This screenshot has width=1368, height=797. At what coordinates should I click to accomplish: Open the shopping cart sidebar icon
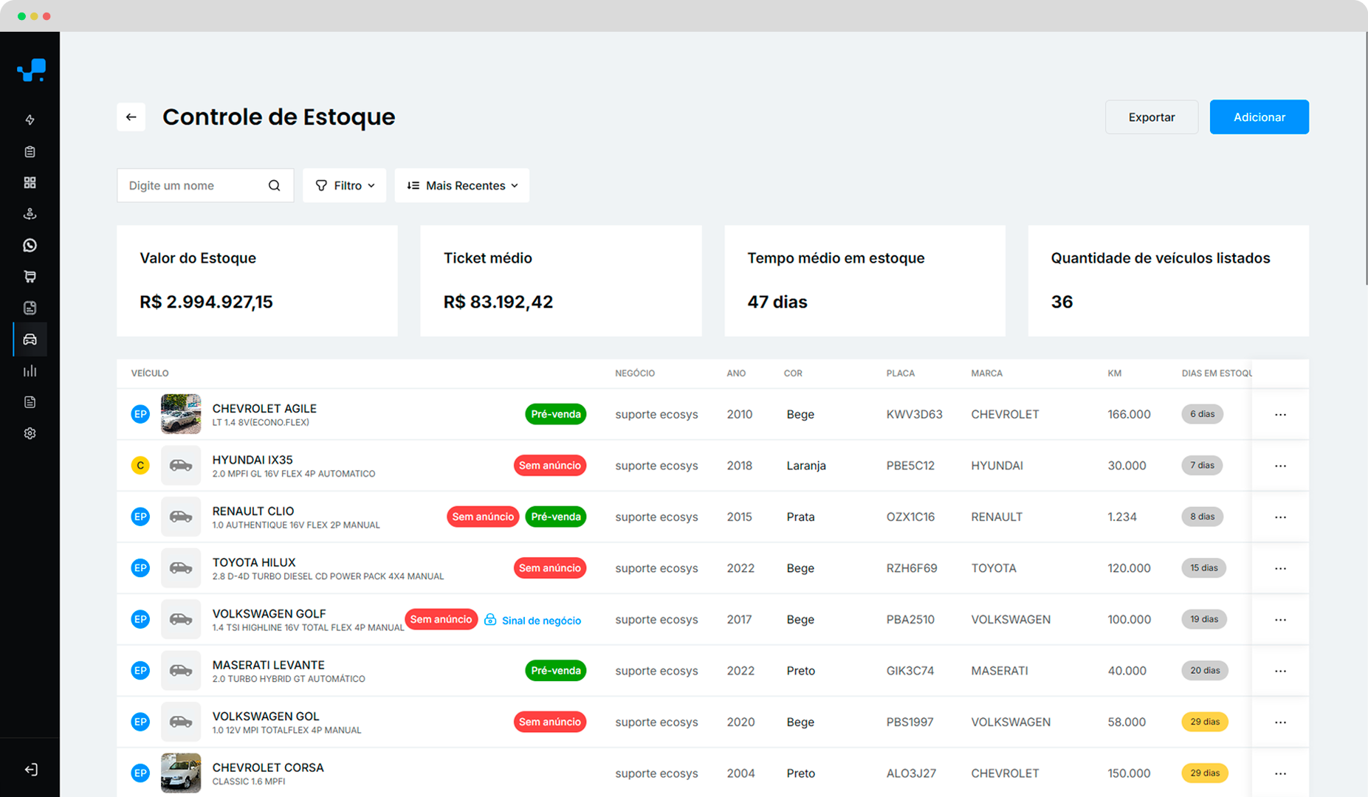(30, 277)
